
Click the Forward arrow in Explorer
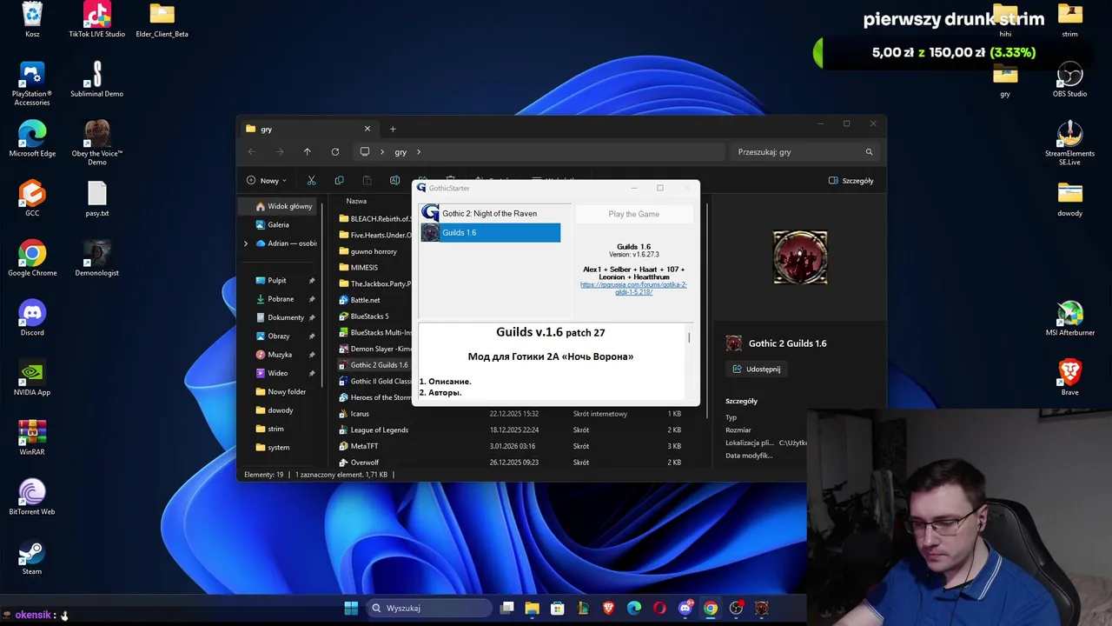click(x=280, y=151)
